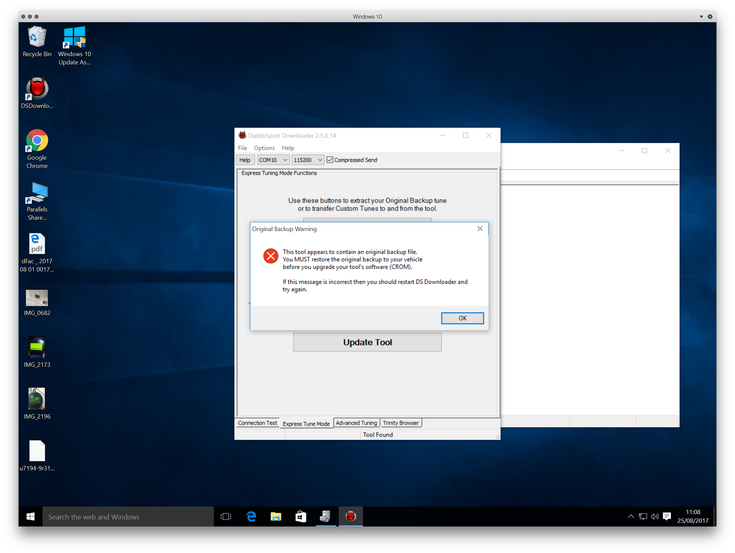Show hidden system tray icons
This screenshot has height=553, width=735.
pyautogui.click(x=631, y=516)
